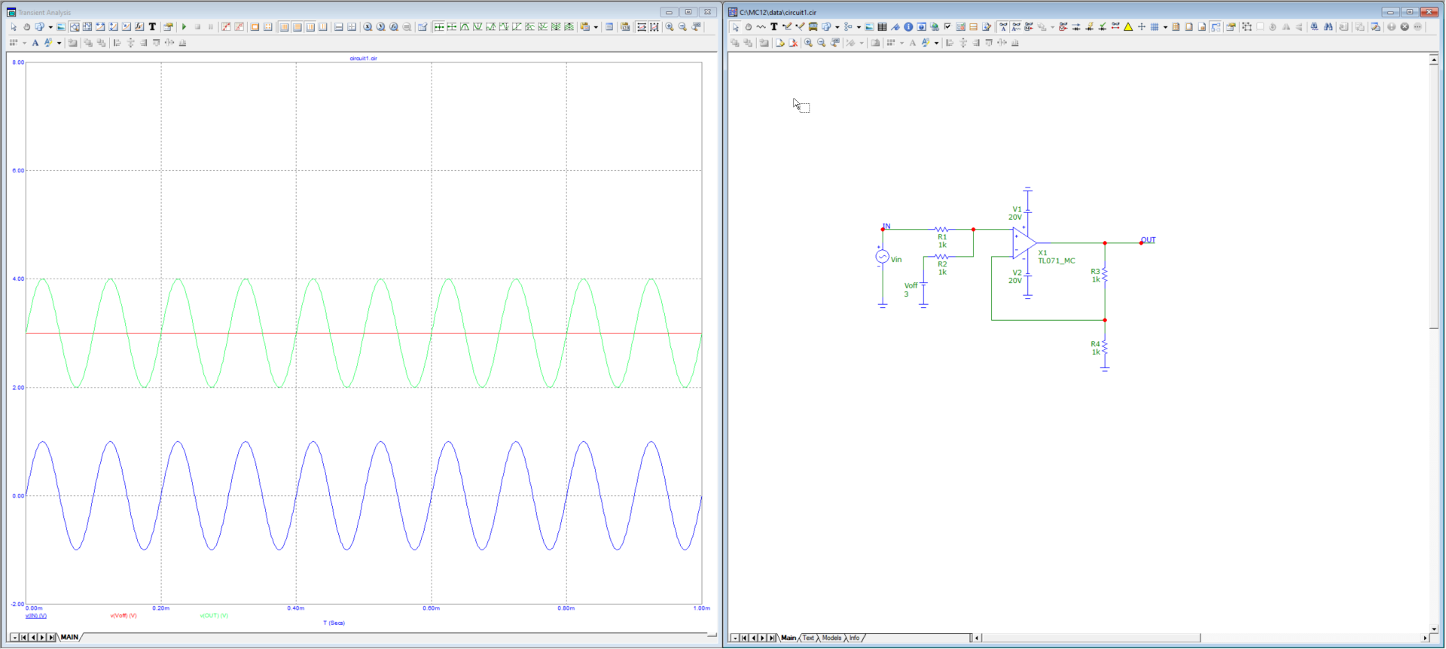Switch to the Models tab
The width and height of the screenshot is (1446, 649).
[x=831, y=638]
